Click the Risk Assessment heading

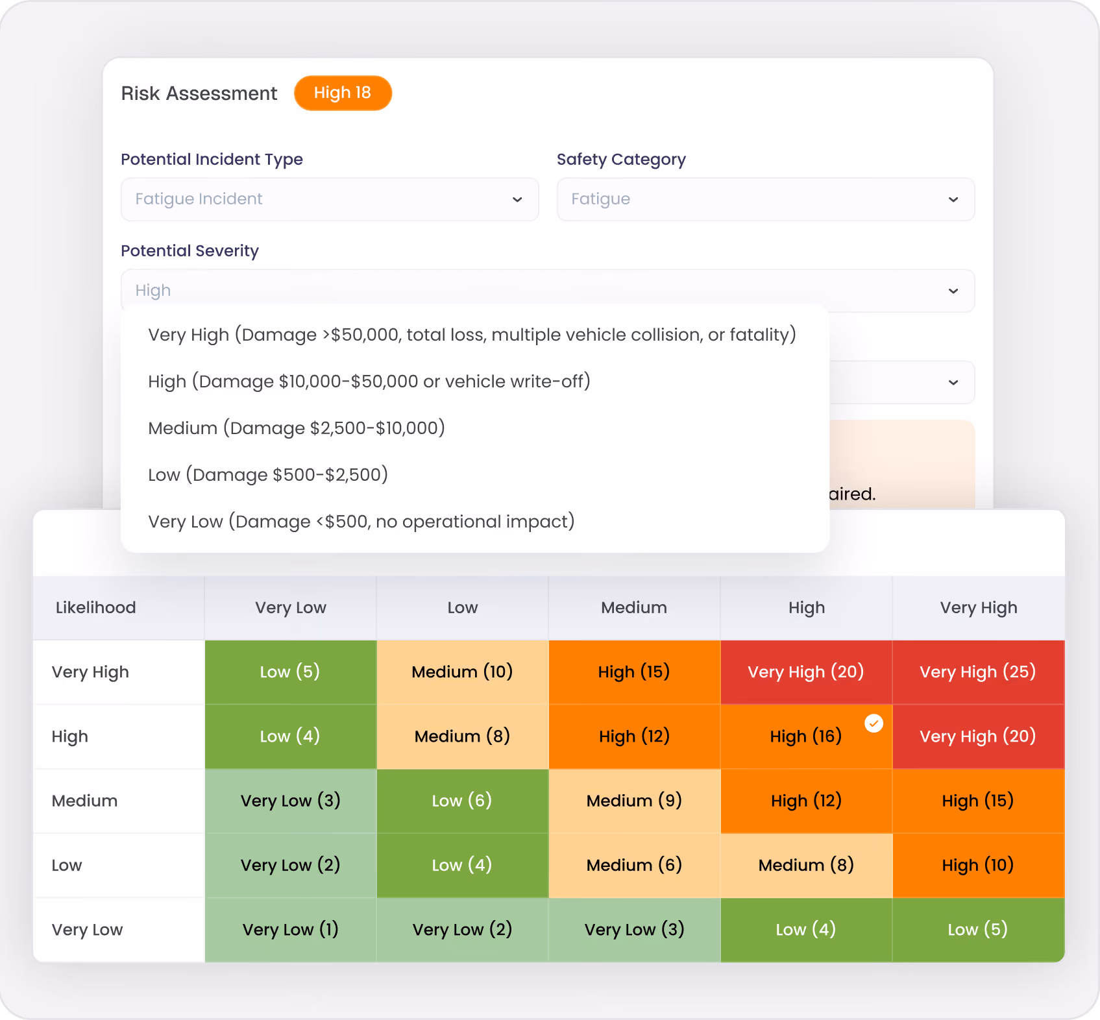pyautogui.click(x=199, y=93)
